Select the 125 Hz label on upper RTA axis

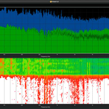[4, 55]
